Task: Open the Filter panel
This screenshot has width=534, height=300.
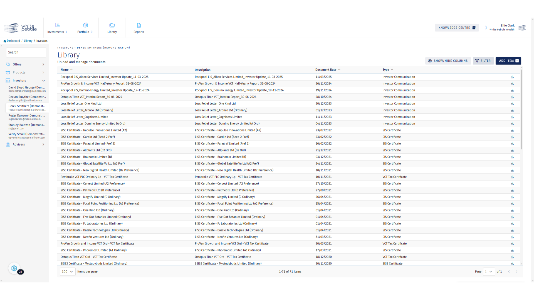Action: tap(483, 61)
